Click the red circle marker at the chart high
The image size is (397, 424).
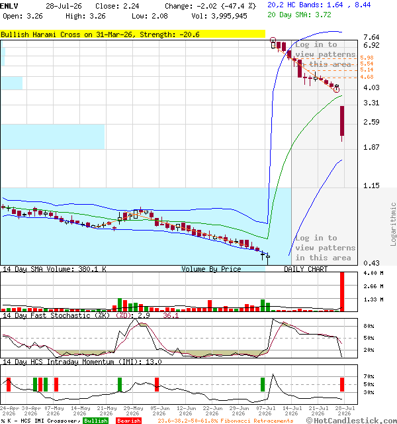tap(273, 40)
